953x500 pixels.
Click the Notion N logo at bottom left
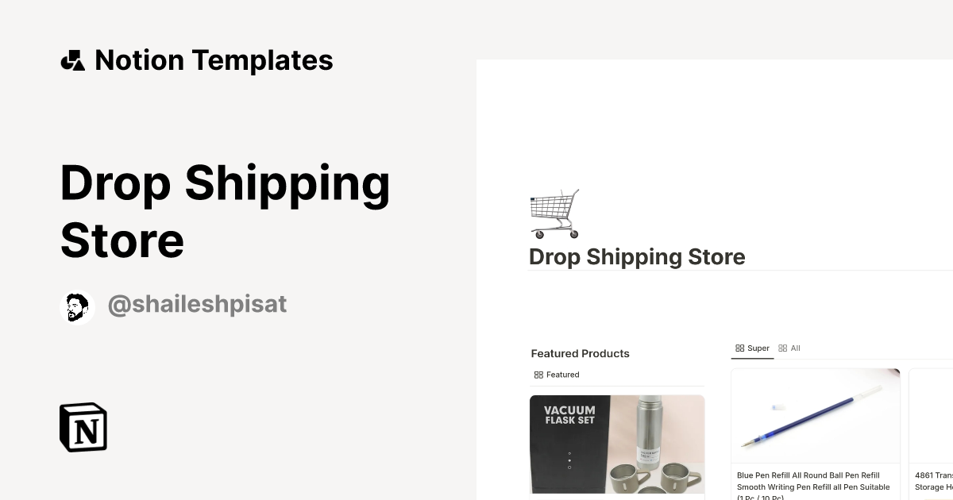click(x=83, y=427)
